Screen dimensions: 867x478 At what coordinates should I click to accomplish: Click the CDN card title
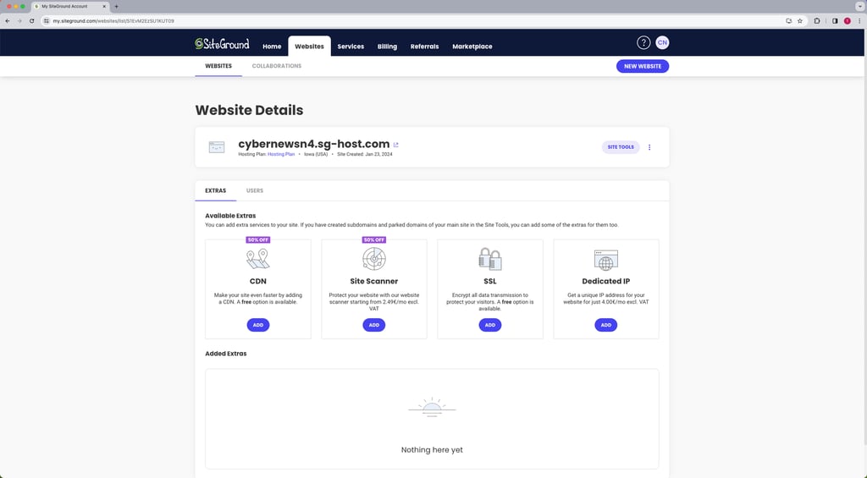point(257,281)
